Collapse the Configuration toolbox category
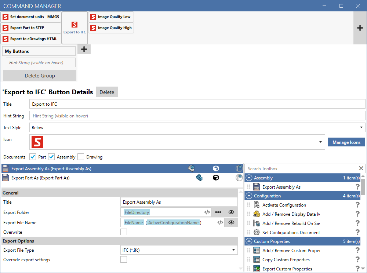The image size is (367, 273). (x=249, y=196)
